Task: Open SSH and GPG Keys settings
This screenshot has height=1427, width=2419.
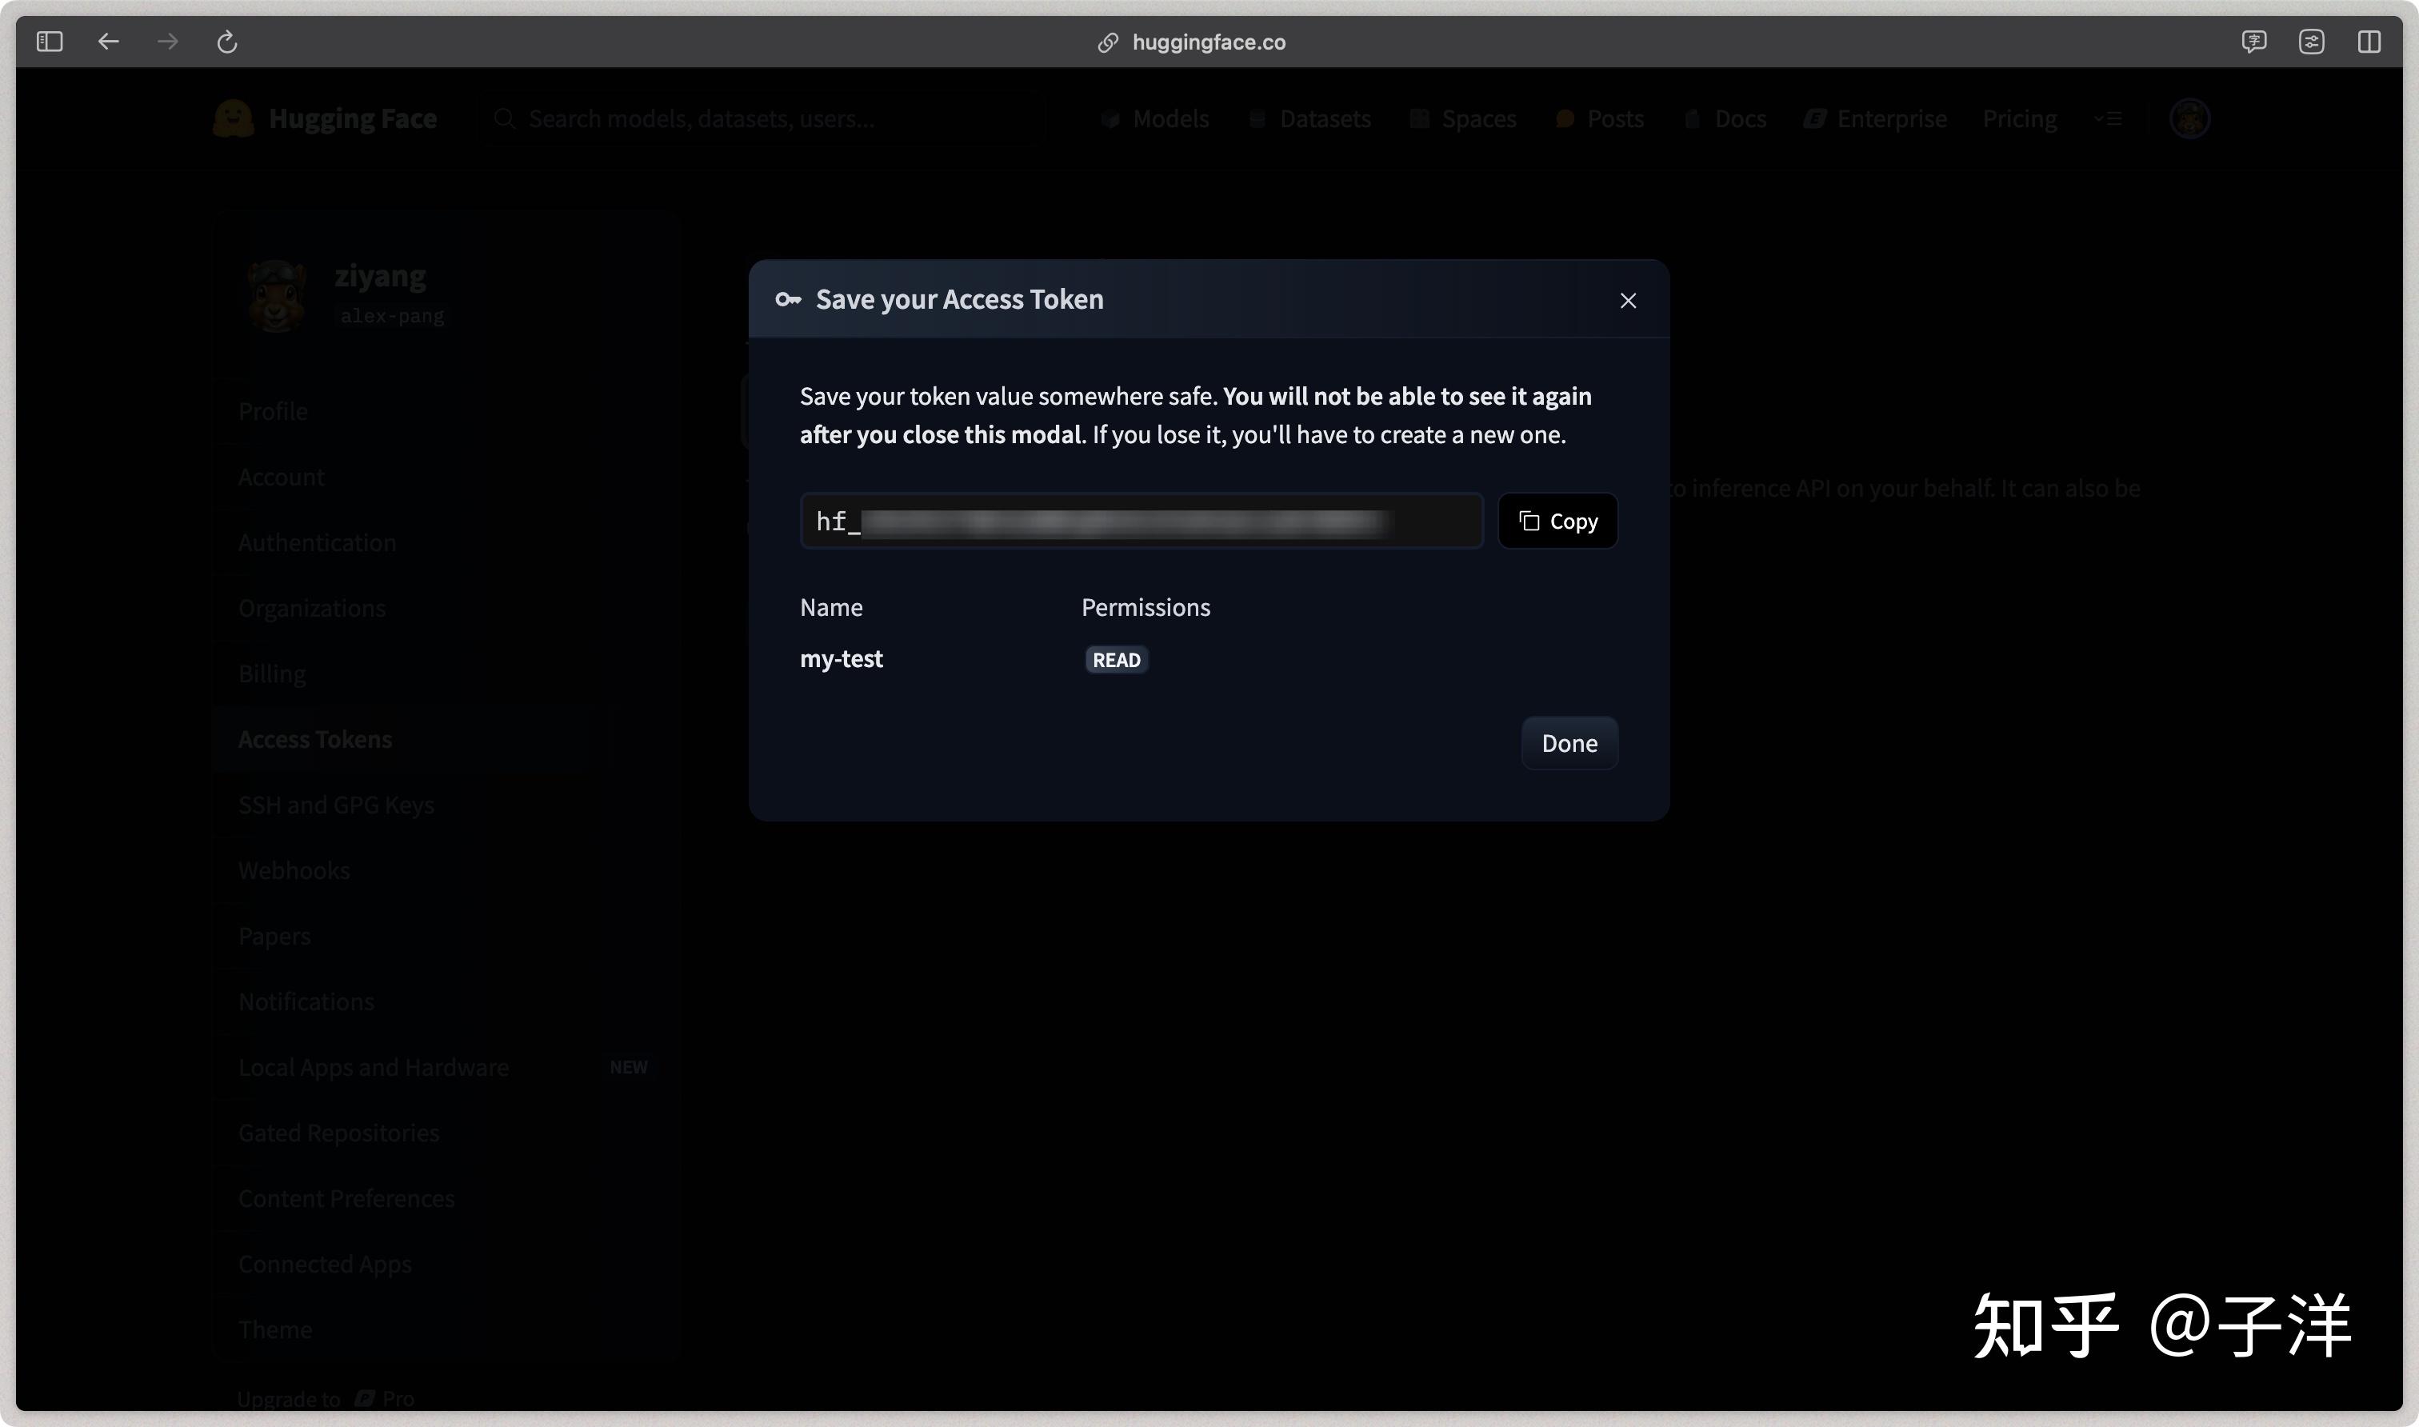Action: coord(335,805)
